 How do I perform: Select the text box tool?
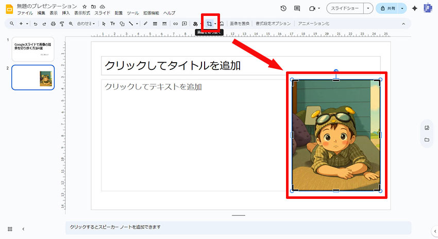pyautogui.click(x=112, y=24)
